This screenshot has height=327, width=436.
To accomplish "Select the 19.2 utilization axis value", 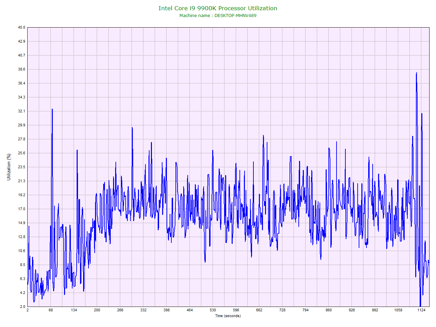I will [21, 195].
